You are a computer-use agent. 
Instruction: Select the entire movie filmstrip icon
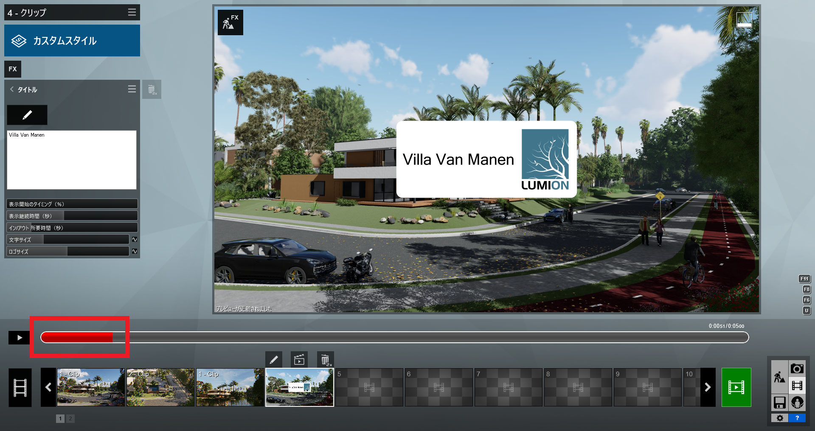20,387
